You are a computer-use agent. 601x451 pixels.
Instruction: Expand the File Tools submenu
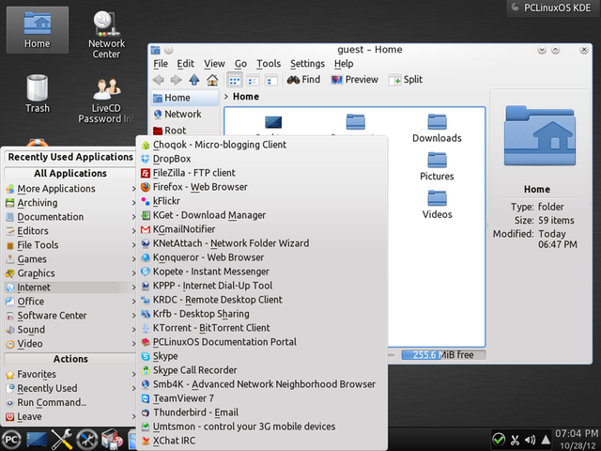(70, 245)
